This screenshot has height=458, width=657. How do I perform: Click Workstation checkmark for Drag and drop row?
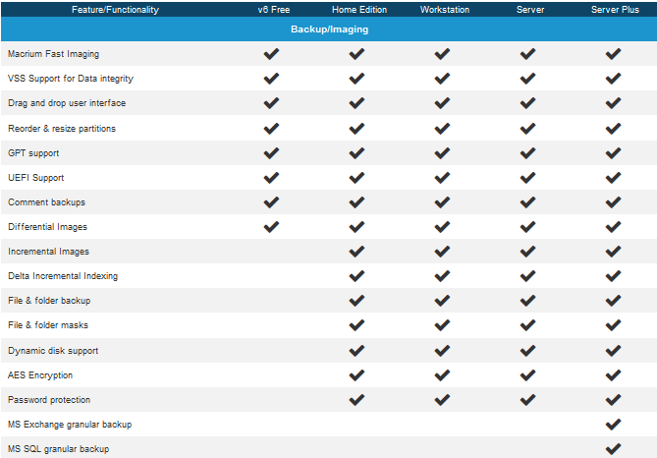(443, 103)
